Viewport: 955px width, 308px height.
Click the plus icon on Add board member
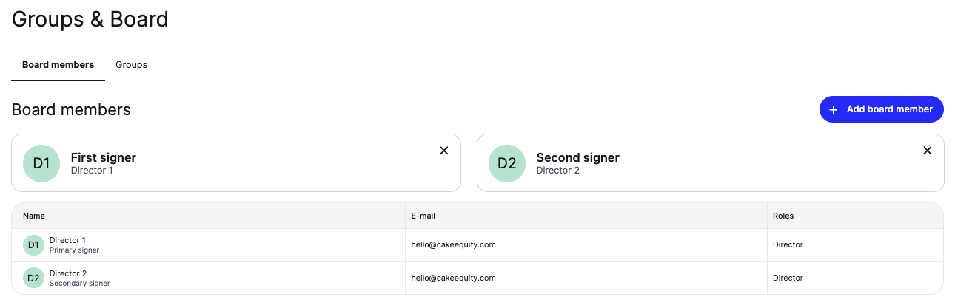(834, 109)
